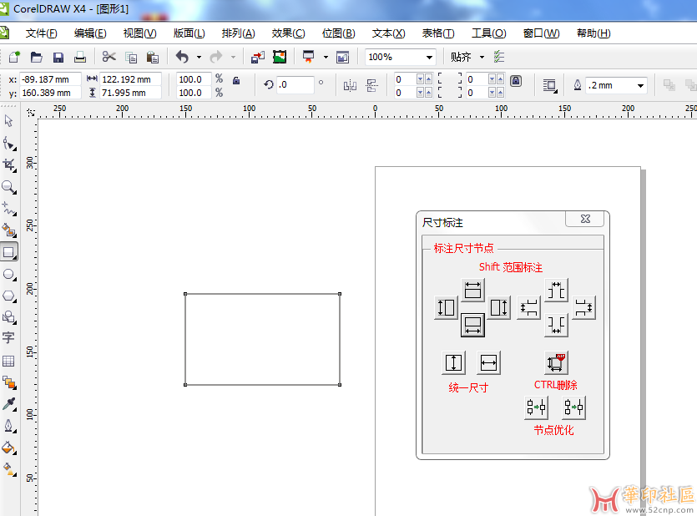The image size is (697, 516).
Task: Select the Table tool in toolbox
Action: pos(9,361)
